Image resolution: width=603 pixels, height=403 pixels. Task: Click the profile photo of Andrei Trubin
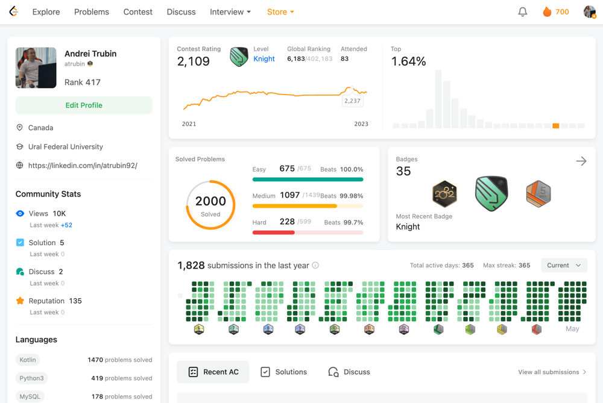pyautogui.click(x=36, y=67)
